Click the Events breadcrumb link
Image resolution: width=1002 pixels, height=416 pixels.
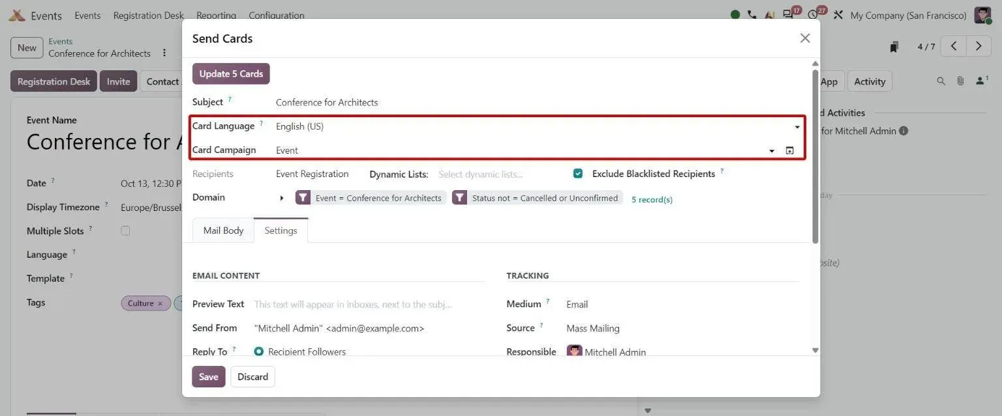tap(61, 41)
